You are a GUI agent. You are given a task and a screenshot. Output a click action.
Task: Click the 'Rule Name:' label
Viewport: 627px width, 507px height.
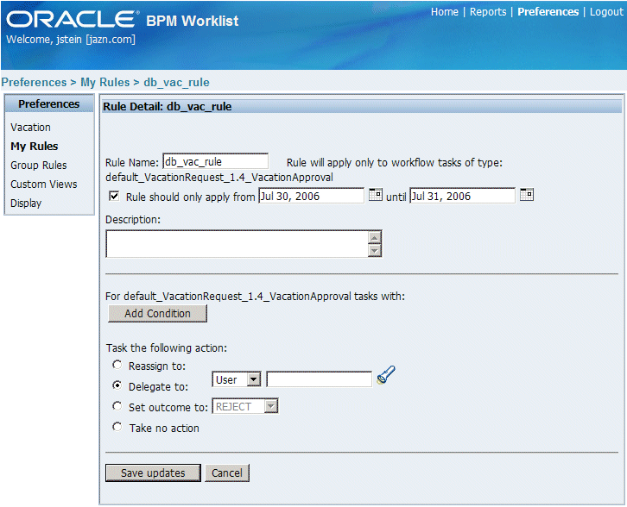(x=132, y=162)
